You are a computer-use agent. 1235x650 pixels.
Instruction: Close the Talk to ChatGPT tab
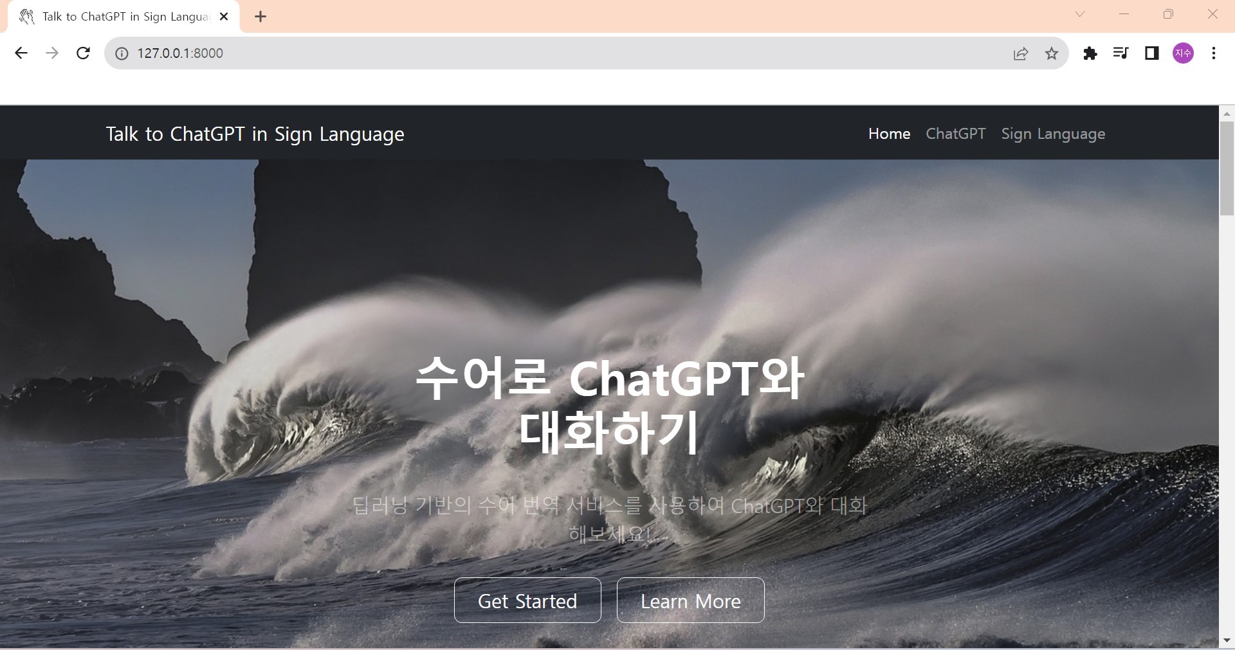[x=224, y=17]
